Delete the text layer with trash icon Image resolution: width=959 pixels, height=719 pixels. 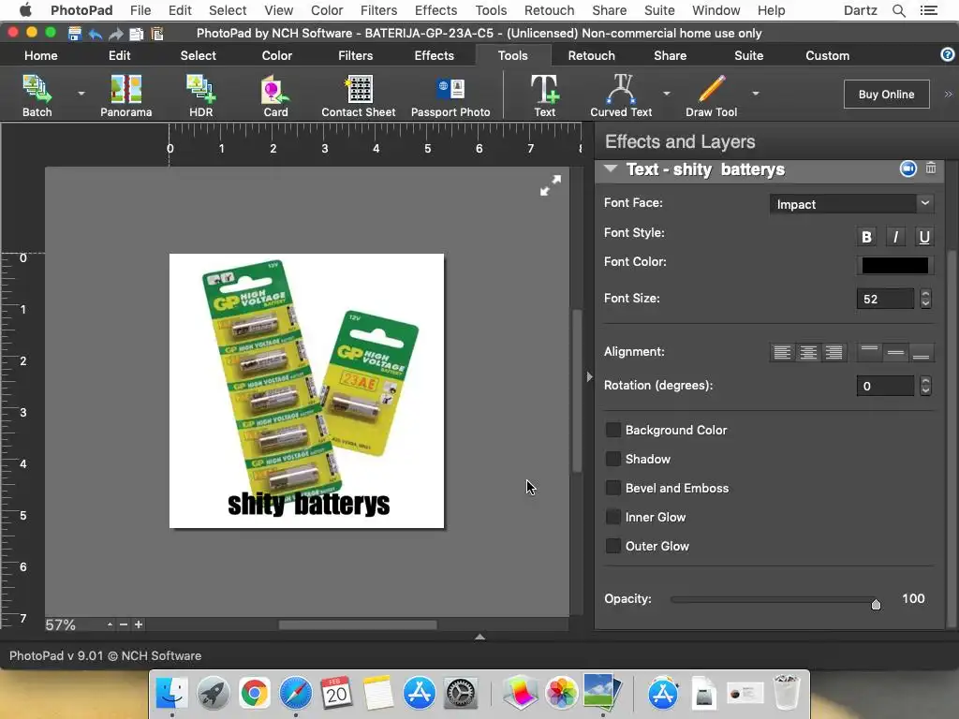[931, 169]
